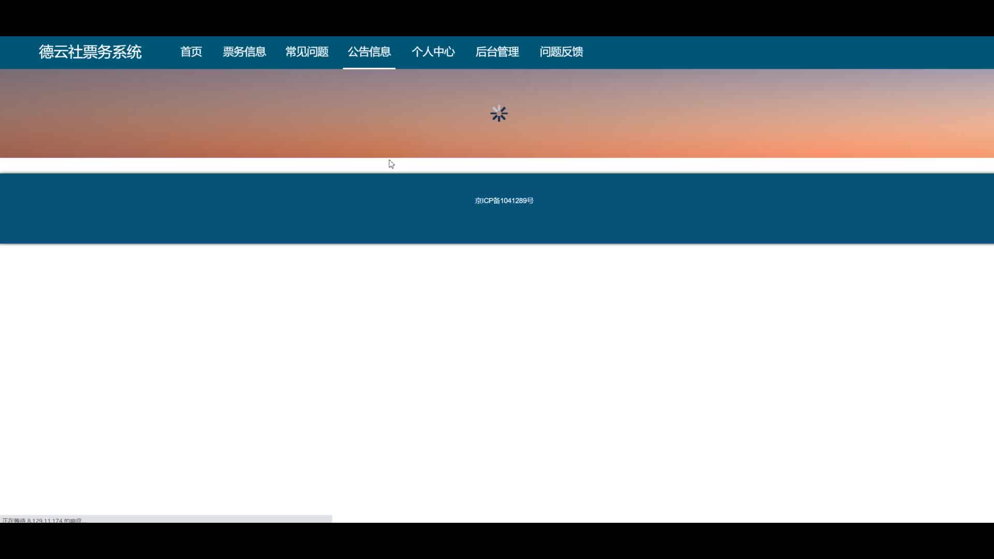Open 后台管理 admin backend
994x559 pixels.
pyautogui.click(x=497, y=52)
